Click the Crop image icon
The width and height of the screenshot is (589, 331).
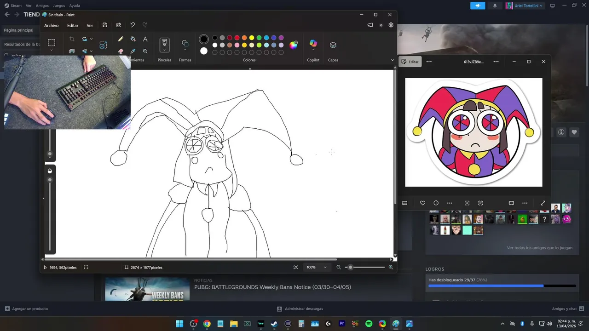point(72,39)
